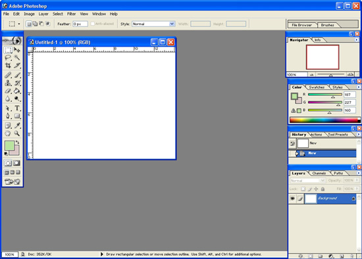This screenshot has width=362, height=259.
Task: Open the File Browser palette tab
Action: [x=301, y=25]
